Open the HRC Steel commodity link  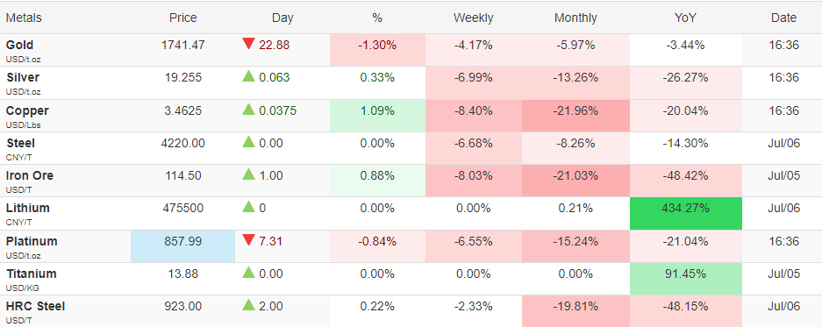(x=36, y=306)
